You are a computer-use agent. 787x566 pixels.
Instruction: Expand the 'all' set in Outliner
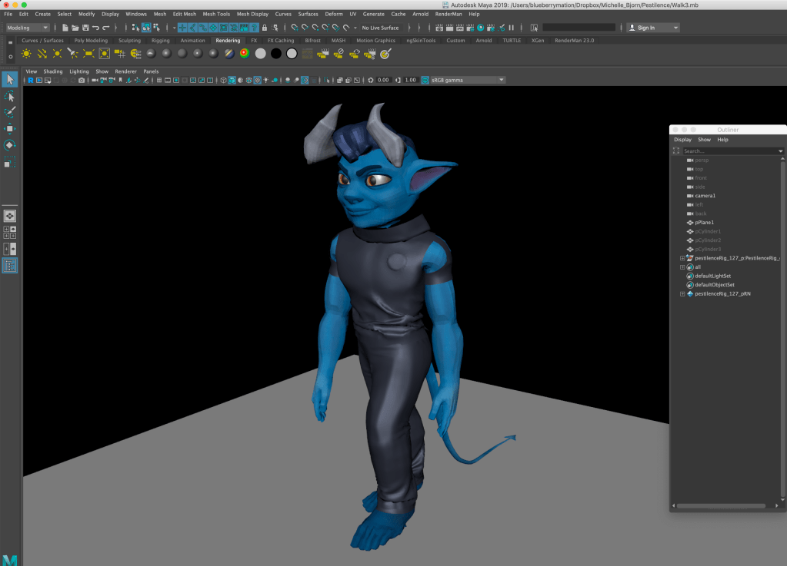[x=682, y=267]
